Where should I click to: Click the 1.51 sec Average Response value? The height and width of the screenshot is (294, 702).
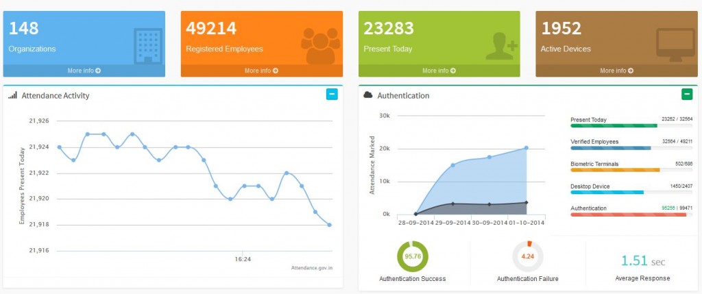(x=643, y=261)
